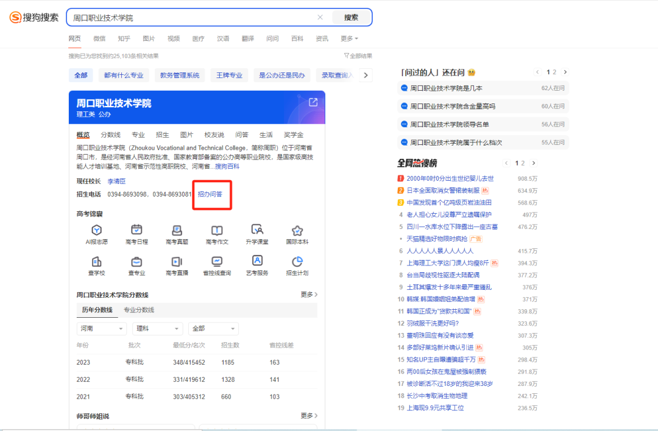Open question 周口职业技术学院是几本
This screenshot has height=431, width=658.
tap(483, 88)
